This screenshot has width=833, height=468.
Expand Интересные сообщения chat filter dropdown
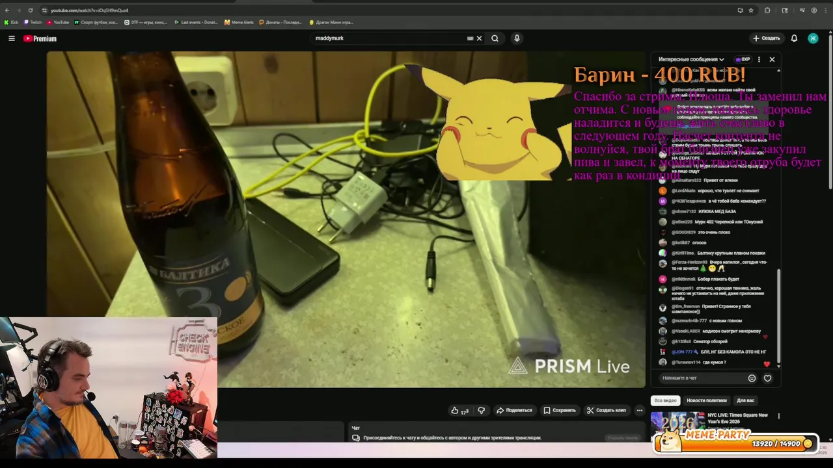[691, 59]
